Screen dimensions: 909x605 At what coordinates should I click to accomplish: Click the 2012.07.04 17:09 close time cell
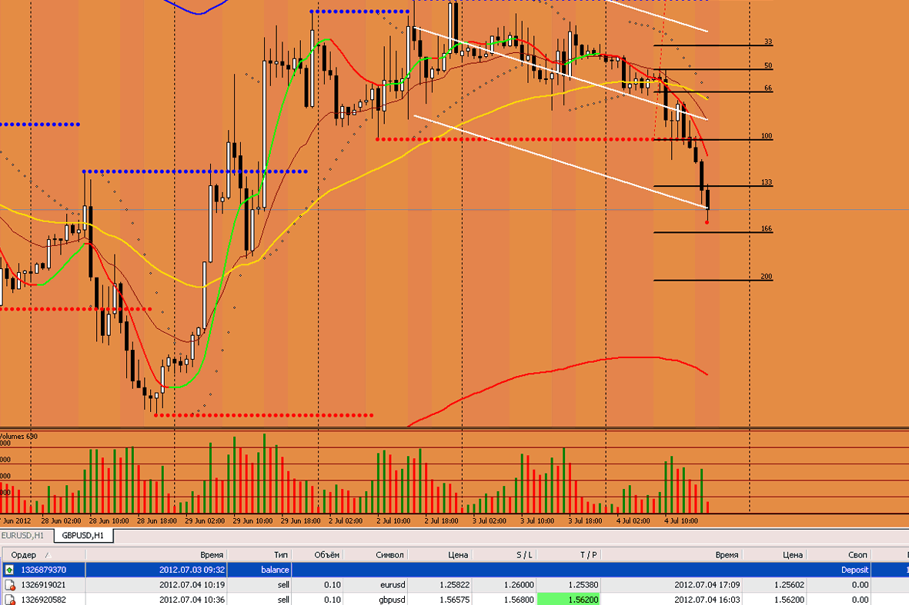pos(707,585)
